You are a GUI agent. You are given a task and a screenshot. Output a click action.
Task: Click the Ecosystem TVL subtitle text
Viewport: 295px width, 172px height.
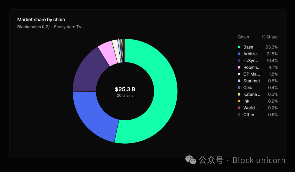[x=69, y=27]
